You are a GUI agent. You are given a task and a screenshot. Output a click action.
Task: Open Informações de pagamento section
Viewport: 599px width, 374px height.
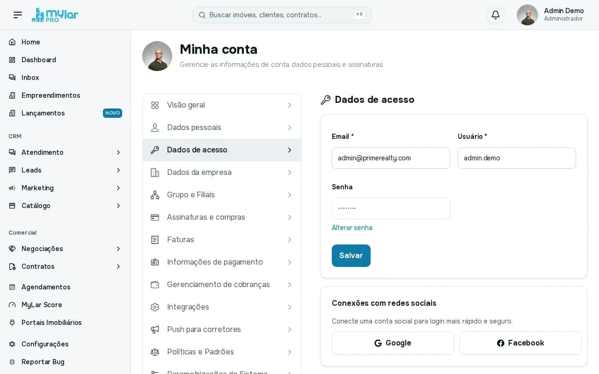(x=222, y=262)
